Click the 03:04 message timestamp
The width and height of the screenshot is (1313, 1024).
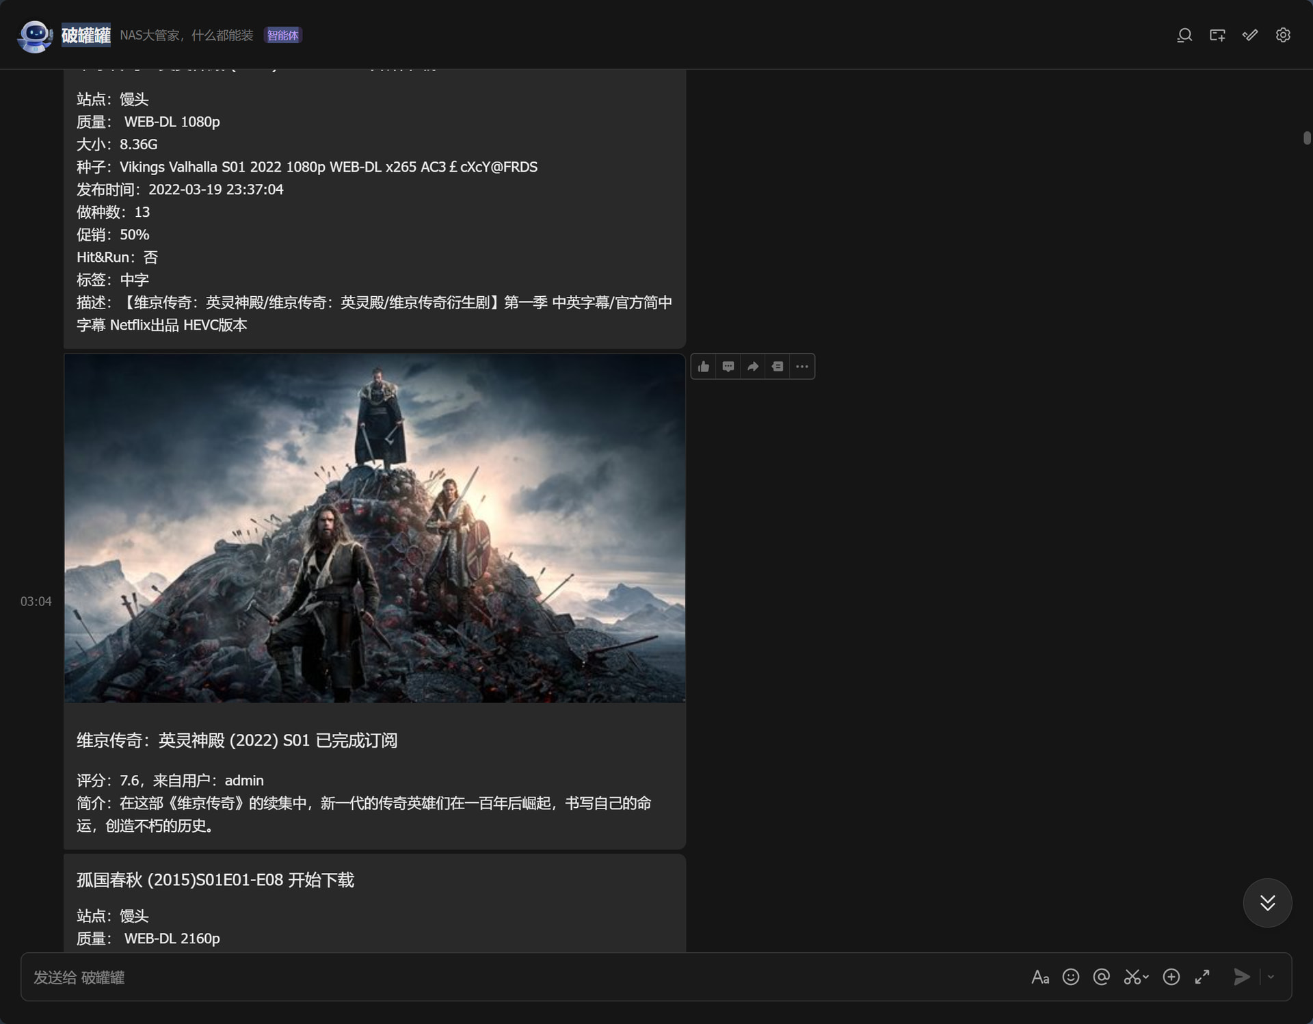36,602
